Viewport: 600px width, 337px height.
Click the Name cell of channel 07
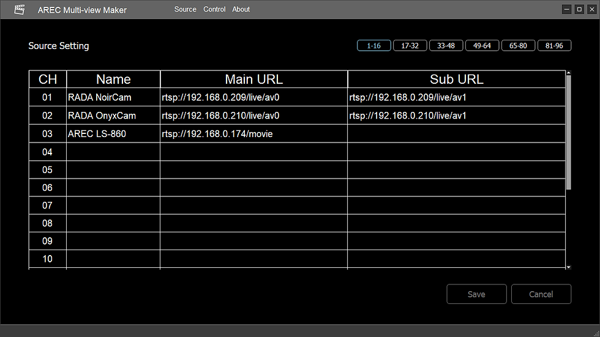pos(113,206)
